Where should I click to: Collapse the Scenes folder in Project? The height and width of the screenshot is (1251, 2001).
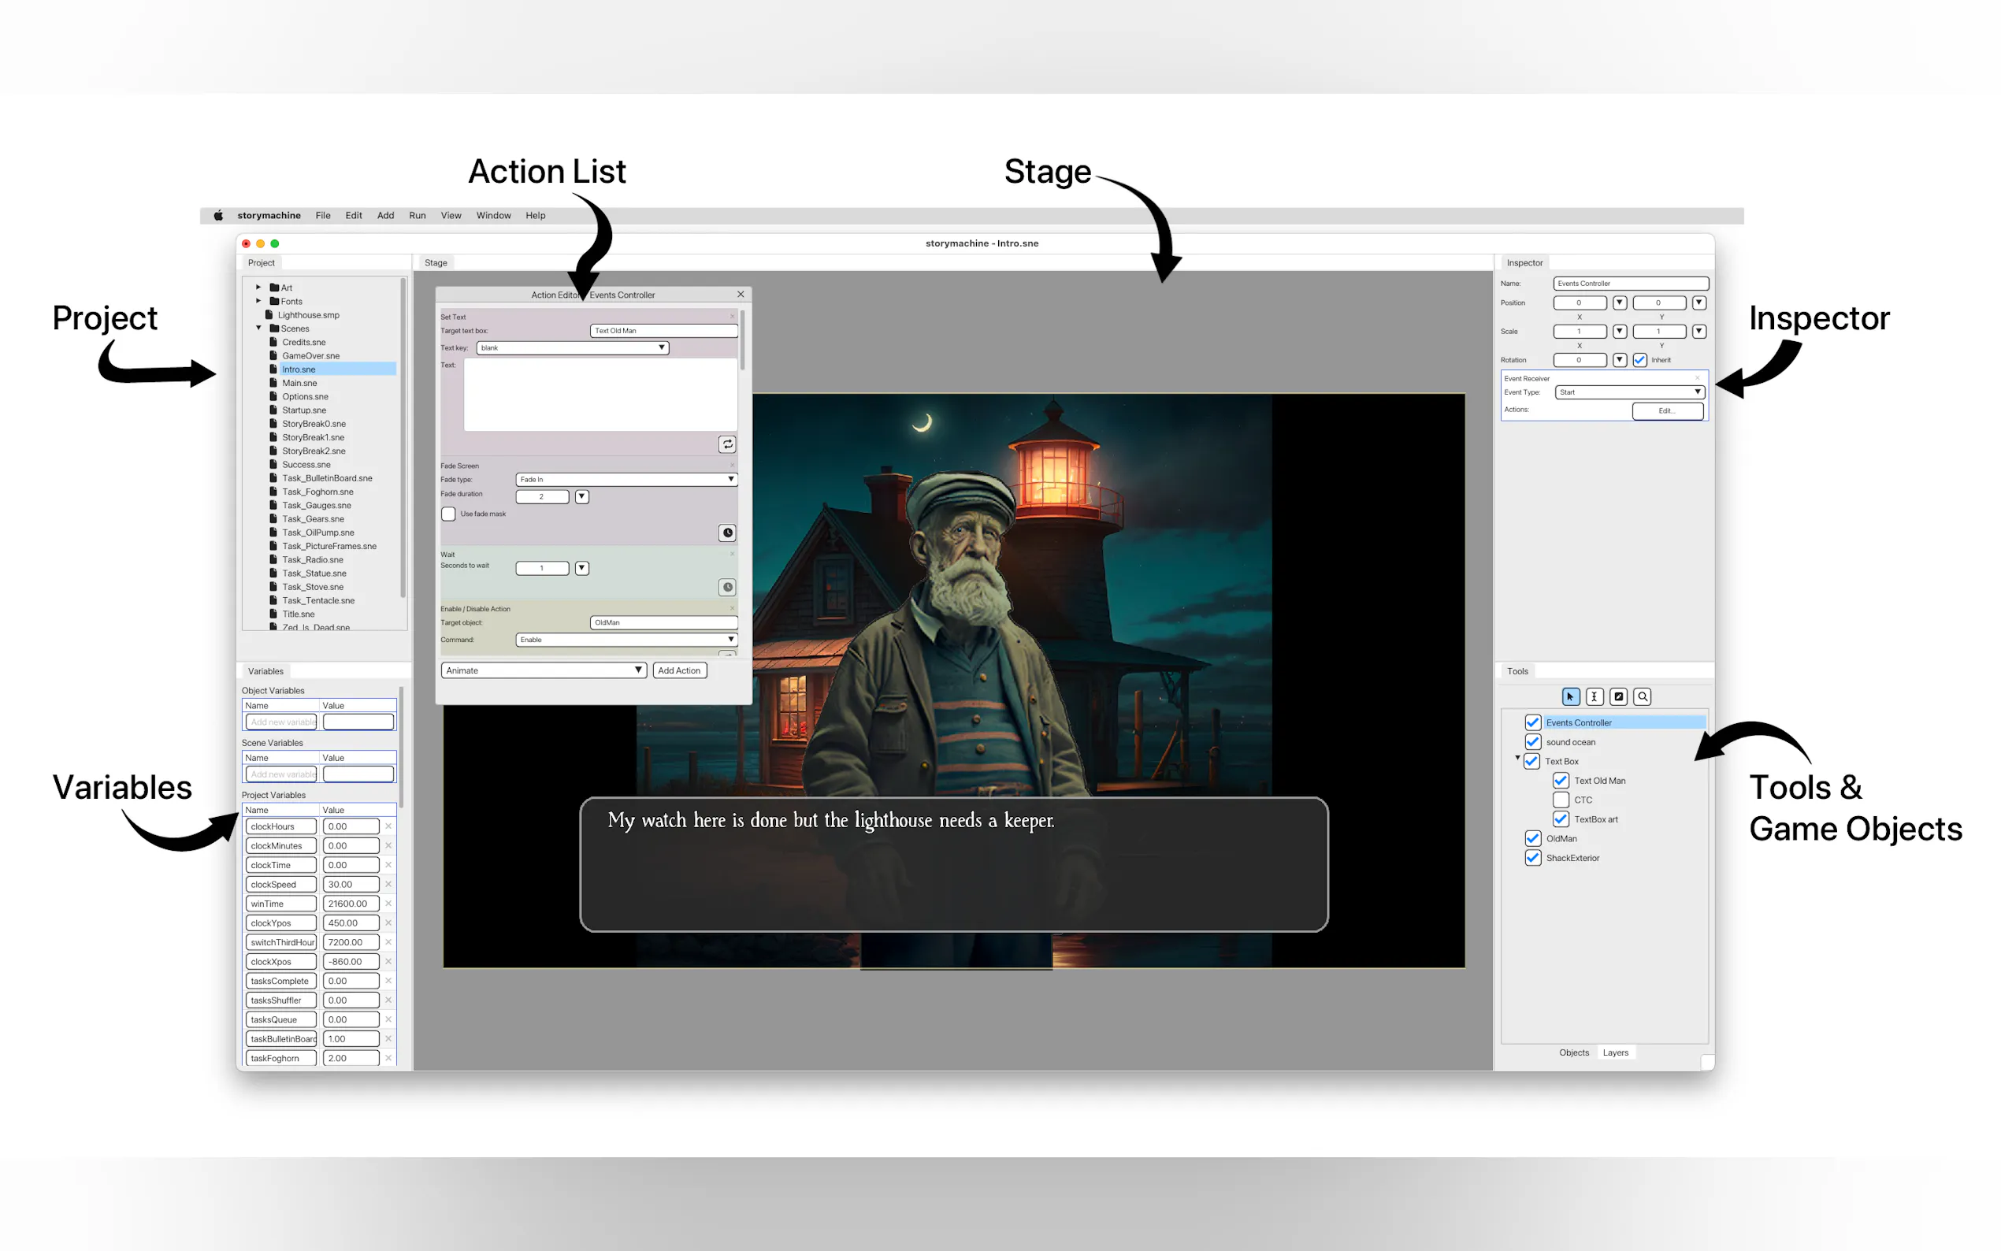click(x=259, y=329)
